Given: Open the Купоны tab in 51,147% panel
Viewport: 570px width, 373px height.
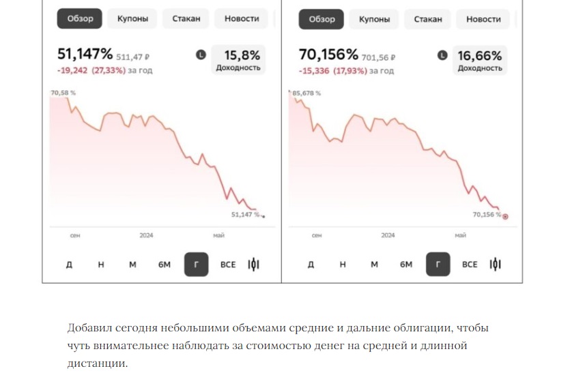Looking at the screenshot, I should [132, 18].
